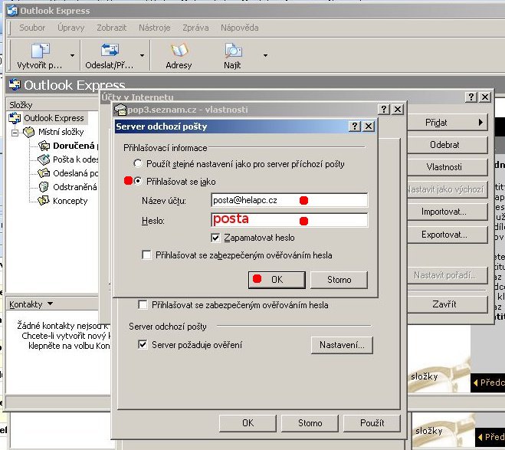Open the Nápověda menu

click(x=240, y=28)
